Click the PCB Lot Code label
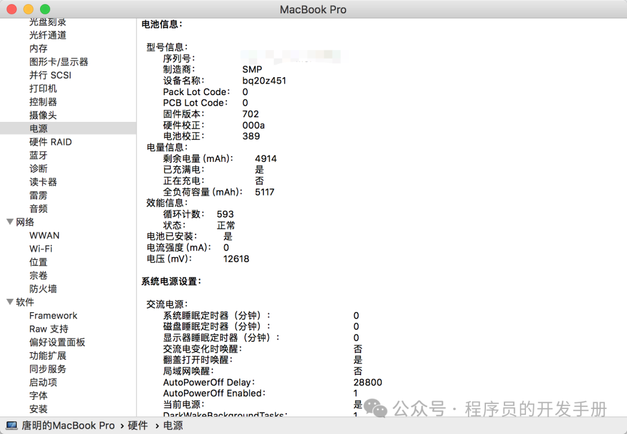Viewport: 627px width, 434px height. pos(195,103)
